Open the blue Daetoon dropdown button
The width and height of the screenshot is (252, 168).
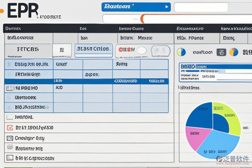point(136,7)
